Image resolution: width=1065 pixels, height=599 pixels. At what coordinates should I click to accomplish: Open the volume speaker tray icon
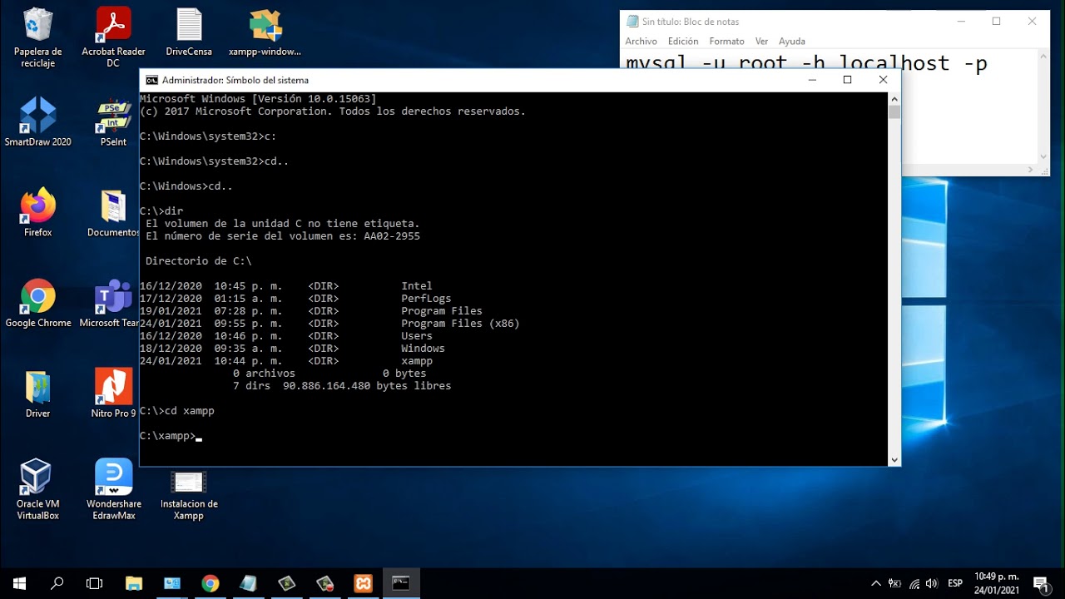(932, 583)
